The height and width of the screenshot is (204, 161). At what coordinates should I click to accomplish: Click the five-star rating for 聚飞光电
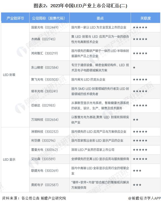point(140,79)
